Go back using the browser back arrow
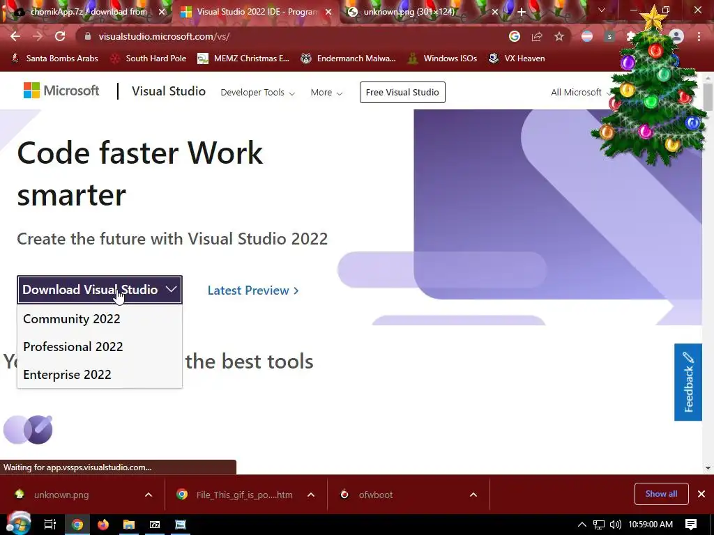This screenshot has width=714, height=535. 15,36
